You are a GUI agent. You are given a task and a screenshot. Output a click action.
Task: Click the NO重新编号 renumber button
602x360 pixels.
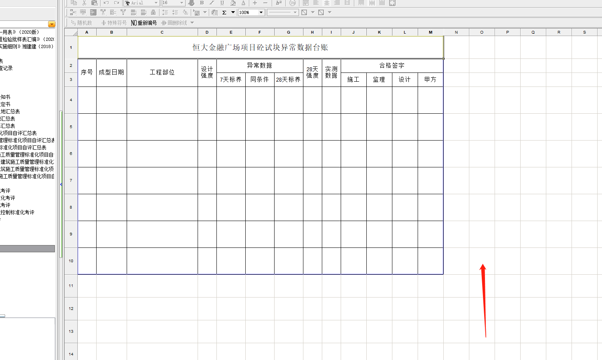point(144,23)
